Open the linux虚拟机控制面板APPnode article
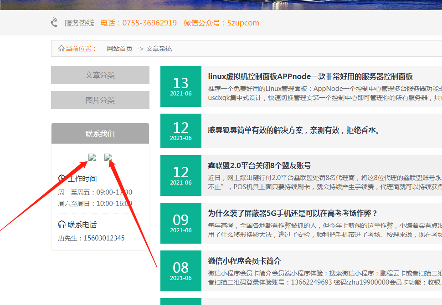Image resolution: width=442 pixels, height=305 pixels. [310, 76]
